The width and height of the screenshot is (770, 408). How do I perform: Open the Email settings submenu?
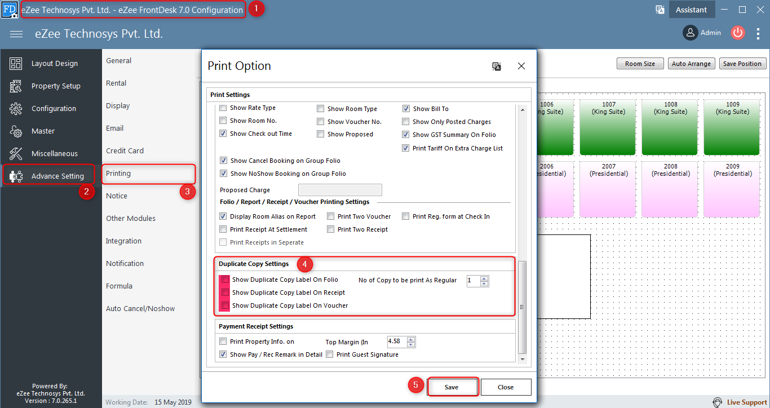pyautogui.click(x=115, y=128)
